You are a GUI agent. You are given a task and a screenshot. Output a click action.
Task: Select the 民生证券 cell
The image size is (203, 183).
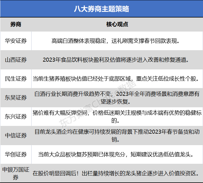pos(16,79)
